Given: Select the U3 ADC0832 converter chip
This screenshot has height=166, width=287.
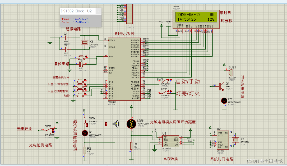Looking at the screenshot, I should (170, 141).
